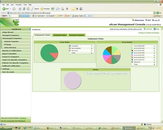Click the Forward navigation arrow
Image resolution: width=163 pixels, height=130 pixels.
14,9
